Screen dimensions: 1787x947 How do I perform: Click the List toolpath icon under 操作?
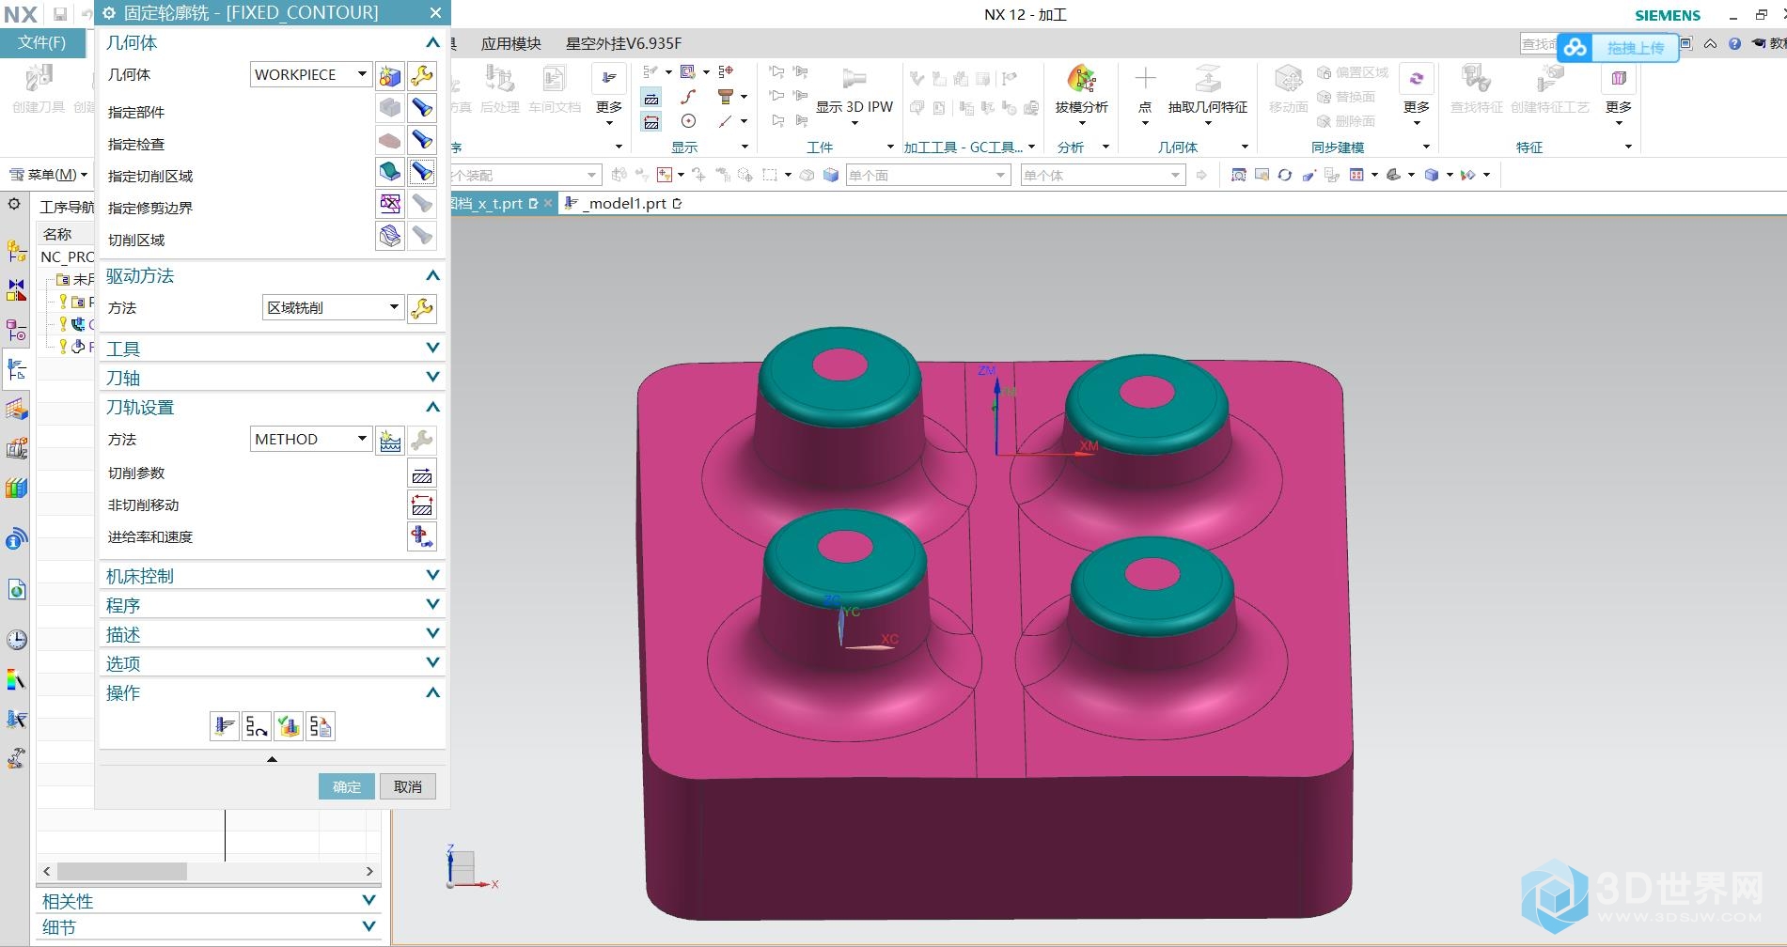321,726
